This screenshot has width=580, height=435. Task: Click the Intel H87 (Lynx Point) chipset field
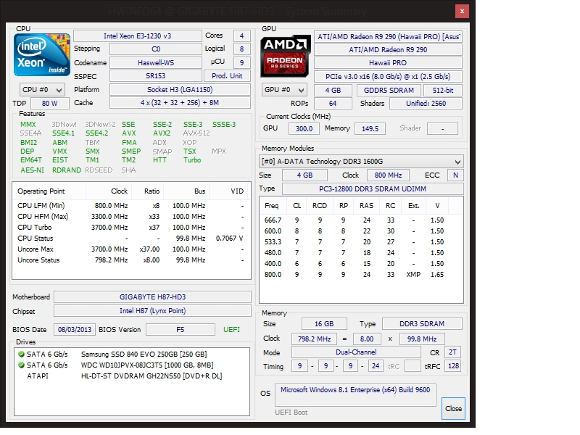pos(152,311)
